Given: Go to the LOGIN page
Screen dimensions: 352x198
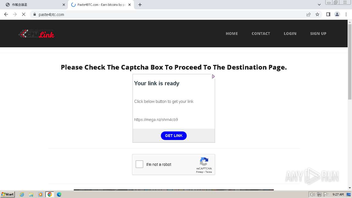Looking at the screenshot, I should (290, 34).
